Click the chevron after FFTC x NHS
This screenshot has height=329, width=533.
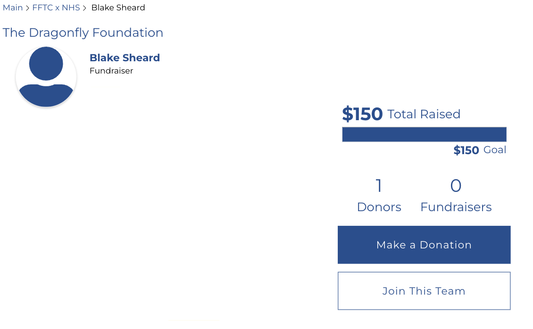click(85, 8)
